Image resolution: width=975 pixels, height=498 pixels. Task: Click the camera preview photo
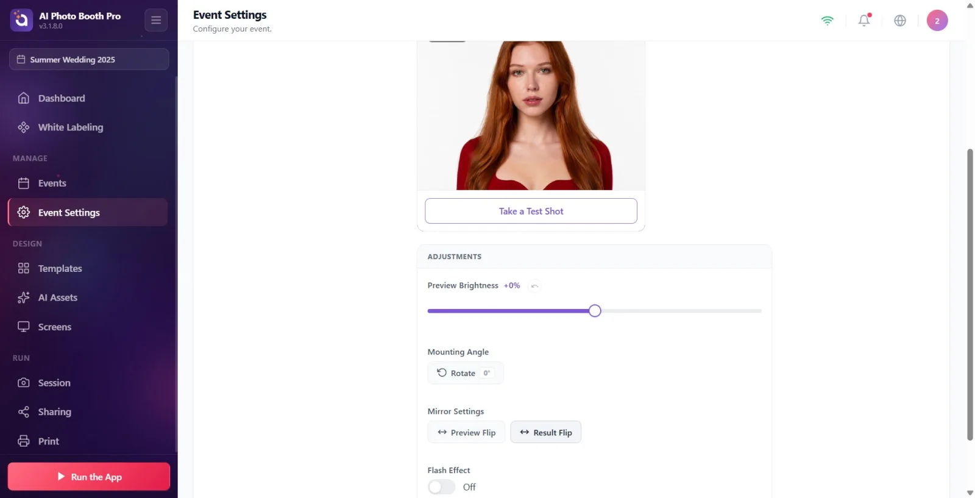[531, 115]
